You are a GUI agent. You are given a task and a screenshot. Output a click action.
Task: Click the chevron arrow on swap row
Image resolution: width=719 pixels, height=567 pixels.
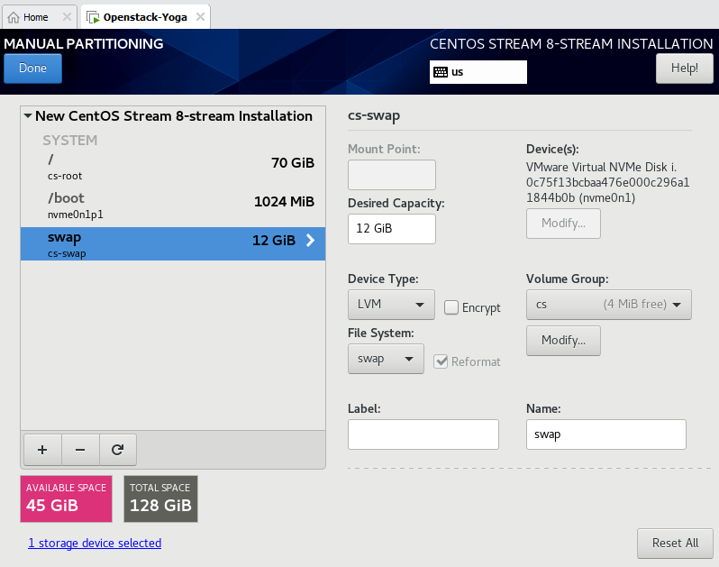coord(311,240)
